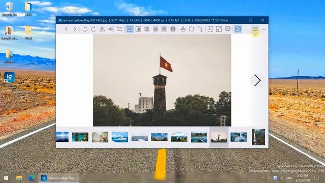Toggle Lock Zoom Ratio mode
Viewport: 325px width, 183px height.
(x=138, y=29)
